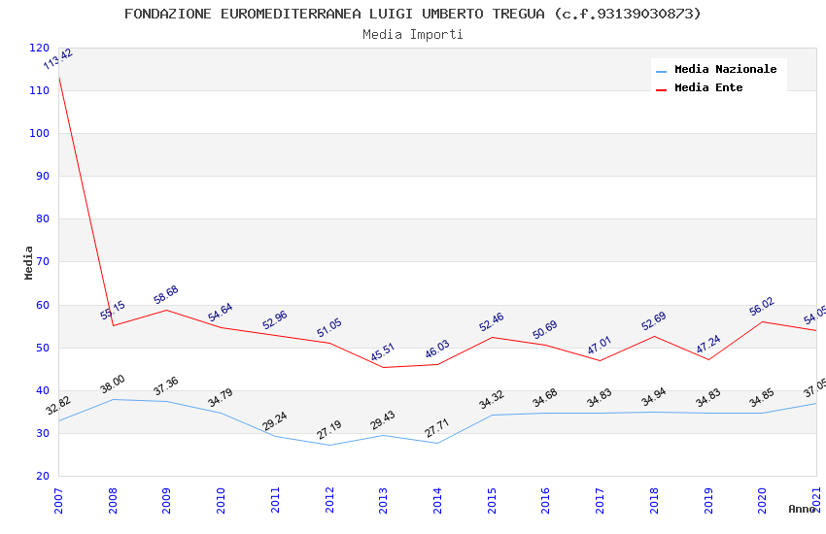Click the 20 y-axis tick label

tap(43, 476)
